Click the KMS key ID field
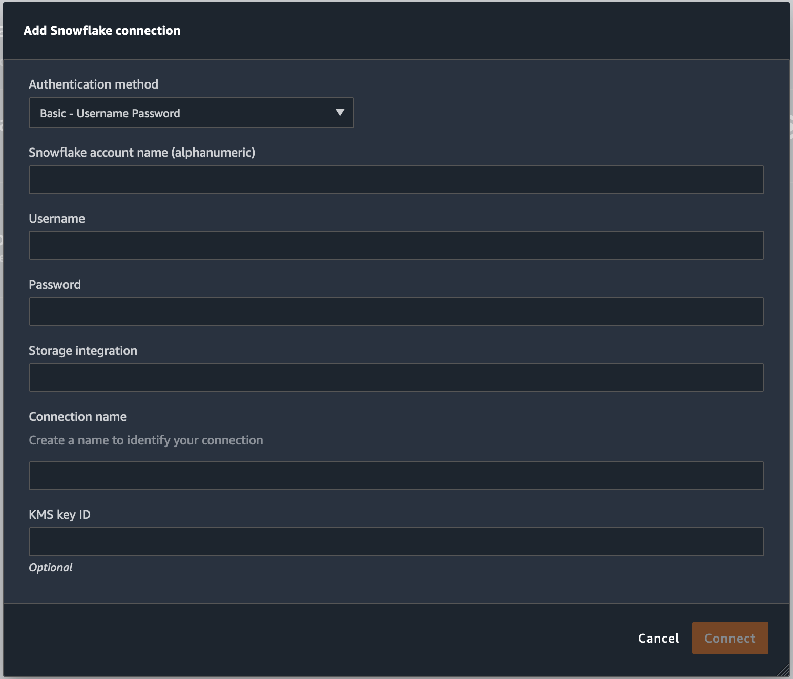The width and height of the screenshot is (793, 679). (x=396, y=542)
